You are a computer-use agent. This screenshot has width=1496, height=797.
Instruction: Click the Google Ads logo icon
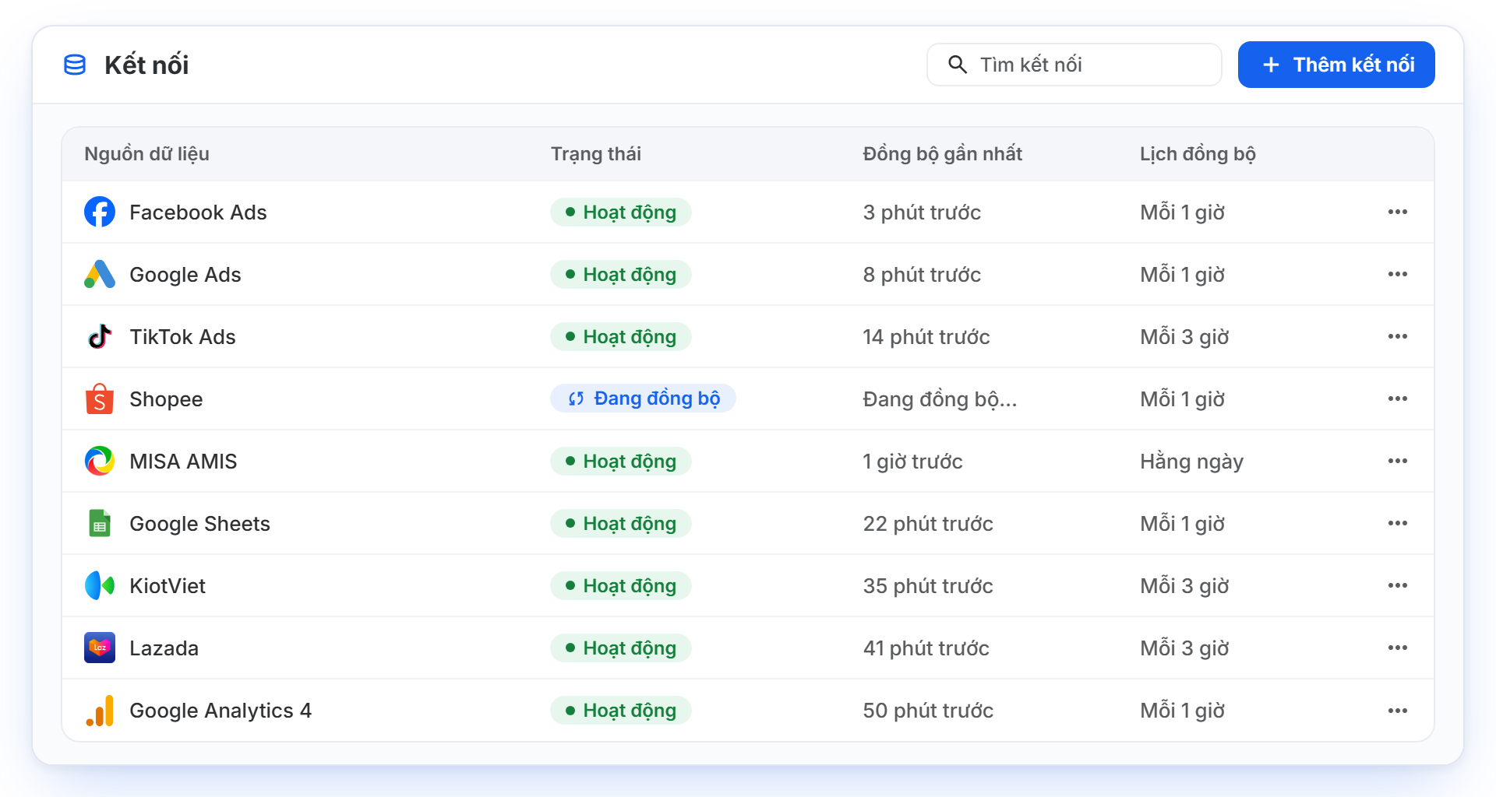(x=100, y=274)
